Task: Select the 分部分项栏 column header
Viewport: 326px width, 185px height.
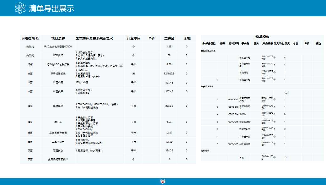Action: point(31,38)
